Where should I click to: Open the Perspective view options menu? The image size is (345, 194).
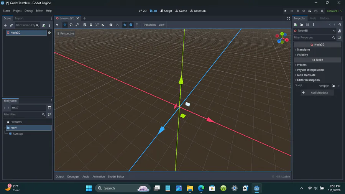tap(66, 33)
